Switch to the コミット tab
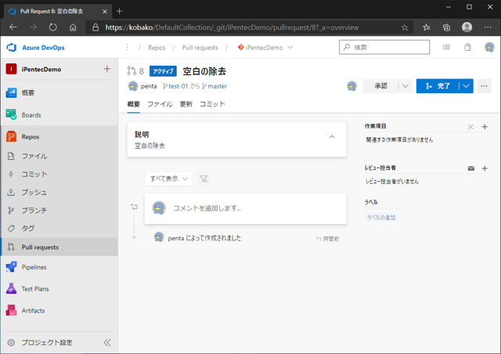Image resolution: width=501 pixels, height=354 pixels. coord(212,104)
